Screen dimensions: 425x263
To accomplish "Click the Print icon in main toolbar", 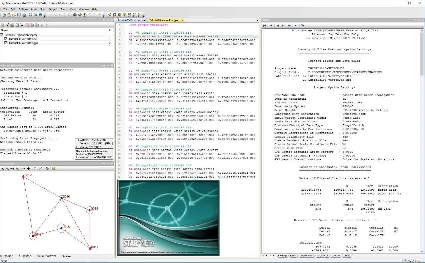I will pyautogui.click(x=30, y=15).
